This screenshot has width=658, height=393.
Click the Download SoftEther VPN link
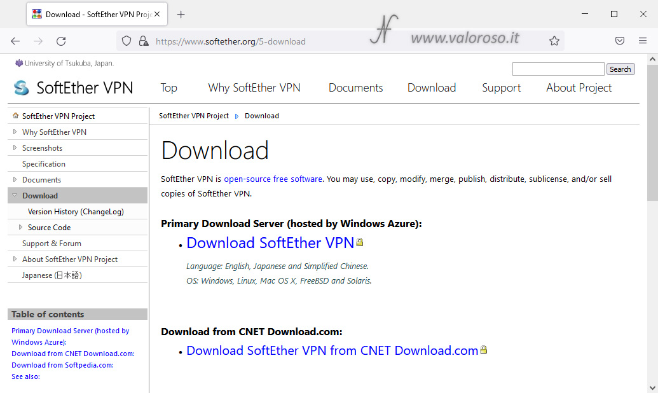click(x=270, y=243)
